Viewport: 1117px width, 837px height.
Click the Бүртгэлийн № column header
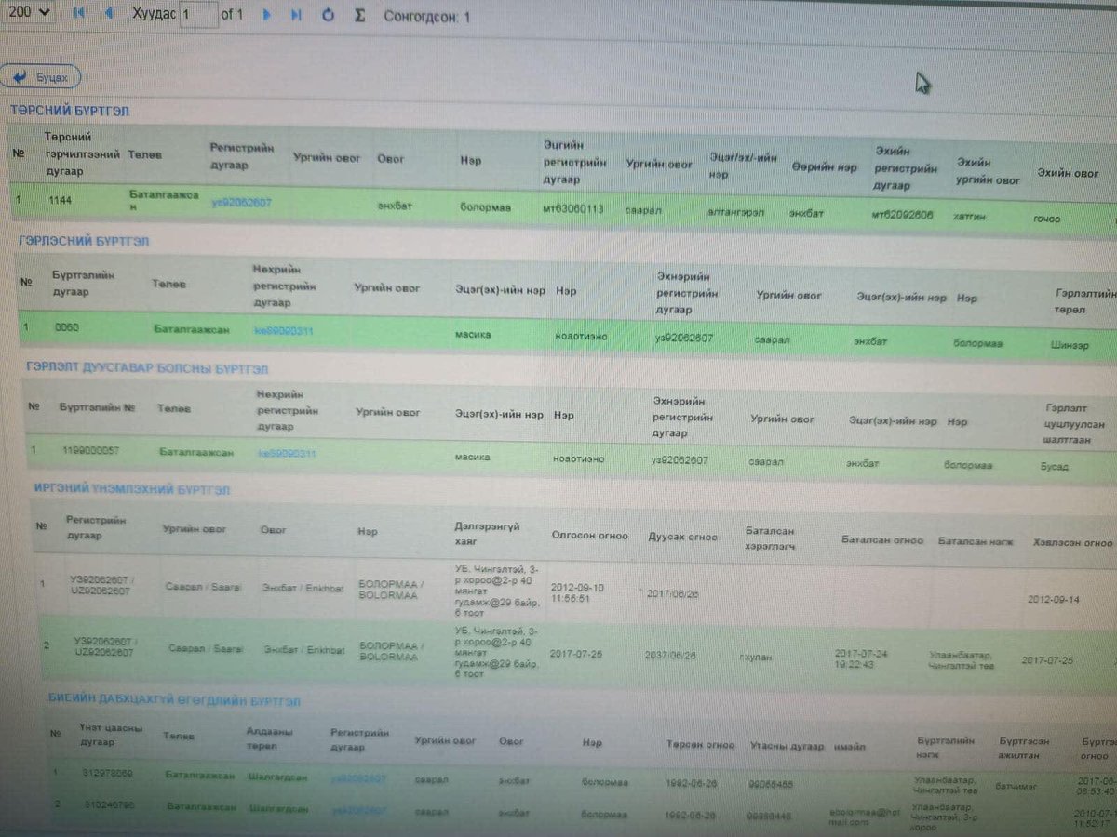pos(98,407)
